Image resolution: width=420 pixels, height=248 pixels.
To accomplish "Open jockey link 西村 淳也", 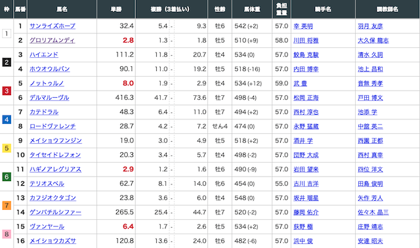I will [306, 112].
